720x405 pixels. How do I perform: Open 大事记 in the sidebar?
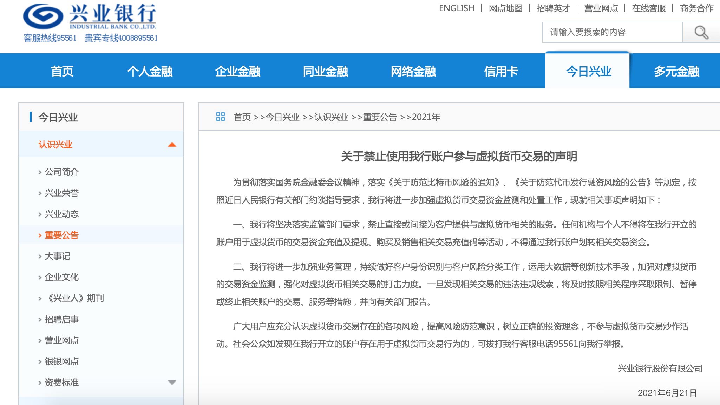pos(57,256)
